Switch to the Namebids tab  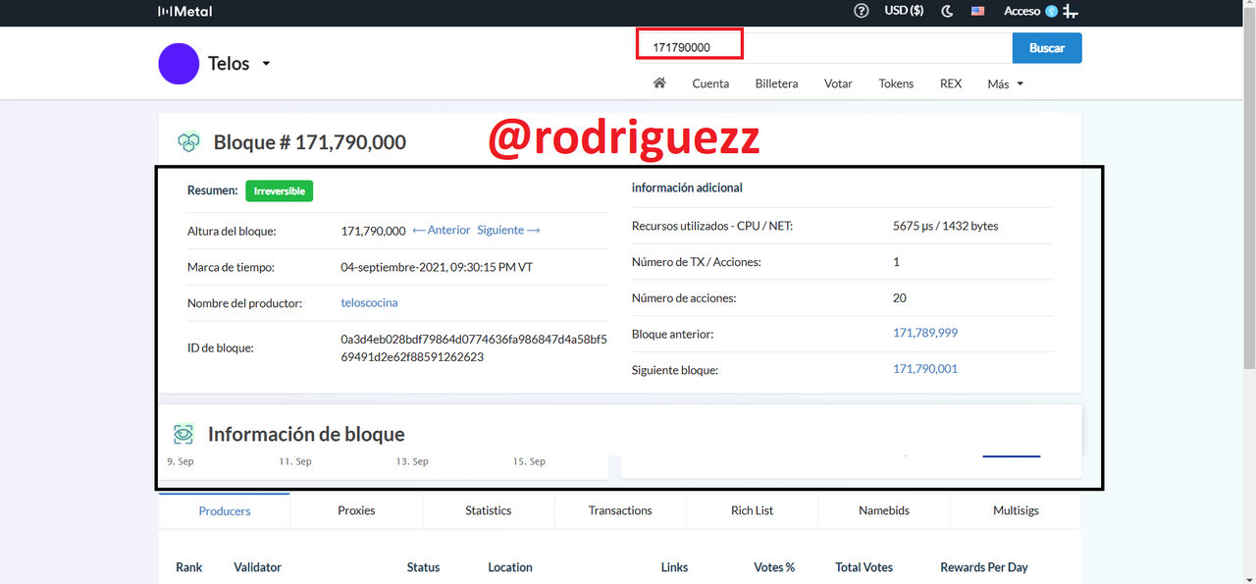click(x=884, y=510)
